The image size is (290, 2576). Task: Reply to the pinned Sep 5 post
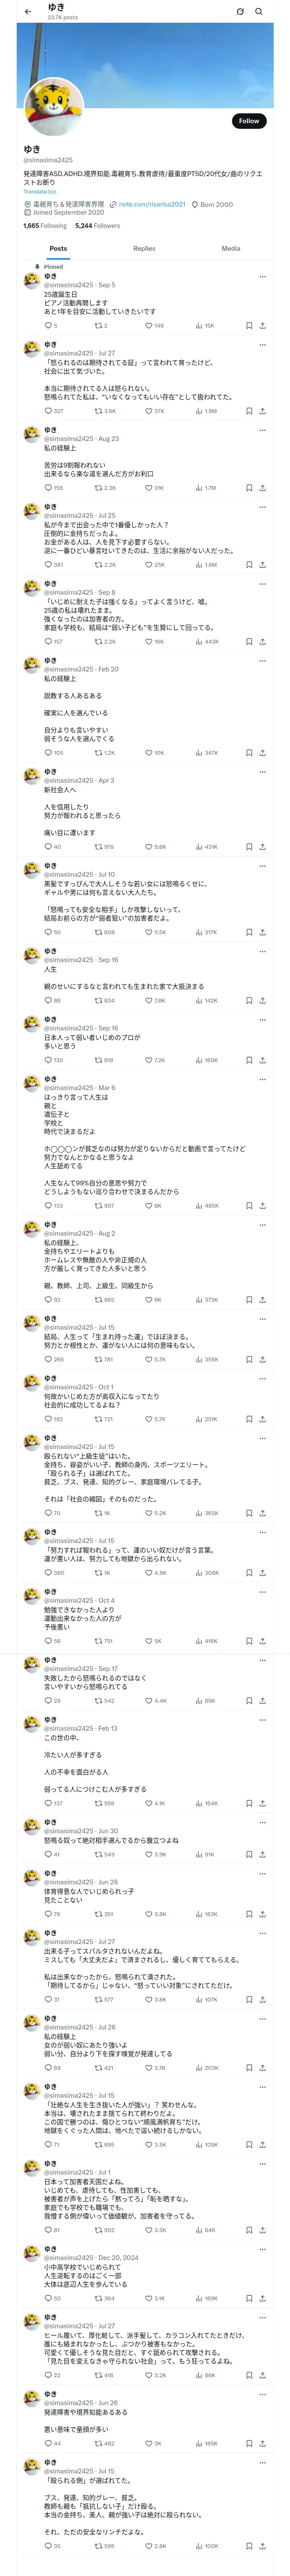48,325
